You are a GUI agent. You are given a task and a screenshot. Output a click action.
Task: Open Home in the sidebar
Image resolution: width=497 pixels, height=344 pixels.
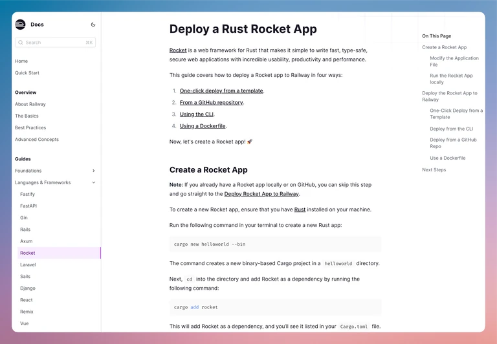[21, 61]
